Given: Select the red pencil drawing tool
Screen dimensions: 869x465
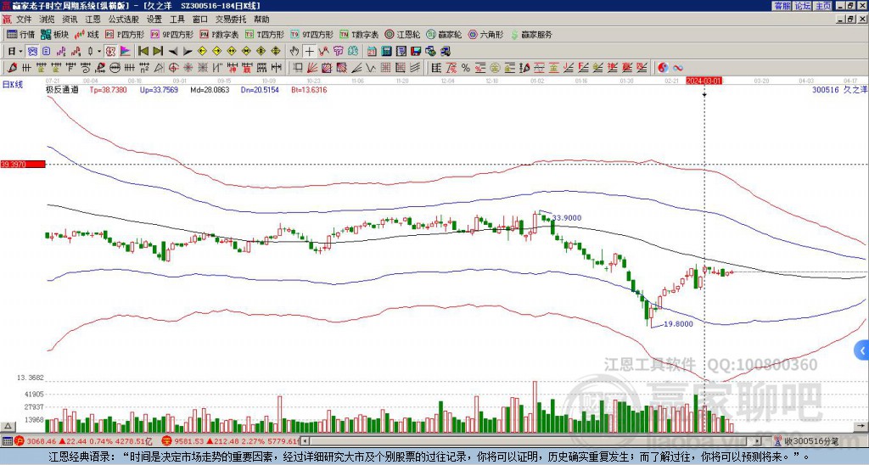Looking at the screenshot, I should coord(11,68).
